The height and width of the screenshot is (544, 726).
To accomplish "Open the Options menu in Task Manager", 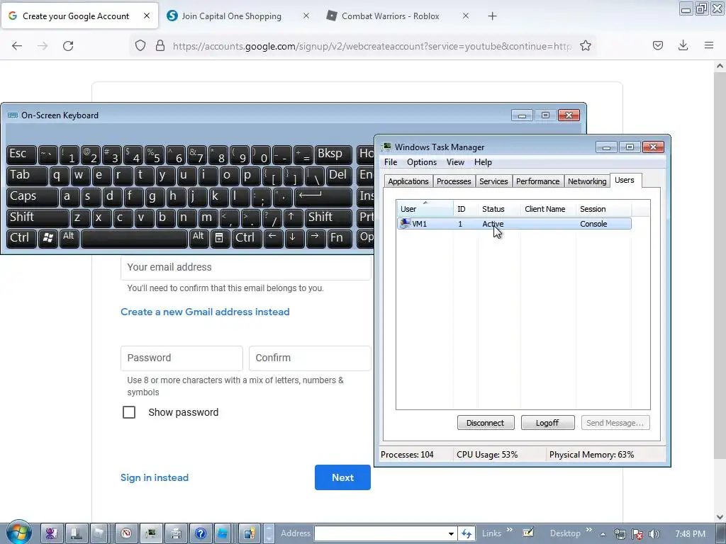I will click(422, 162).
